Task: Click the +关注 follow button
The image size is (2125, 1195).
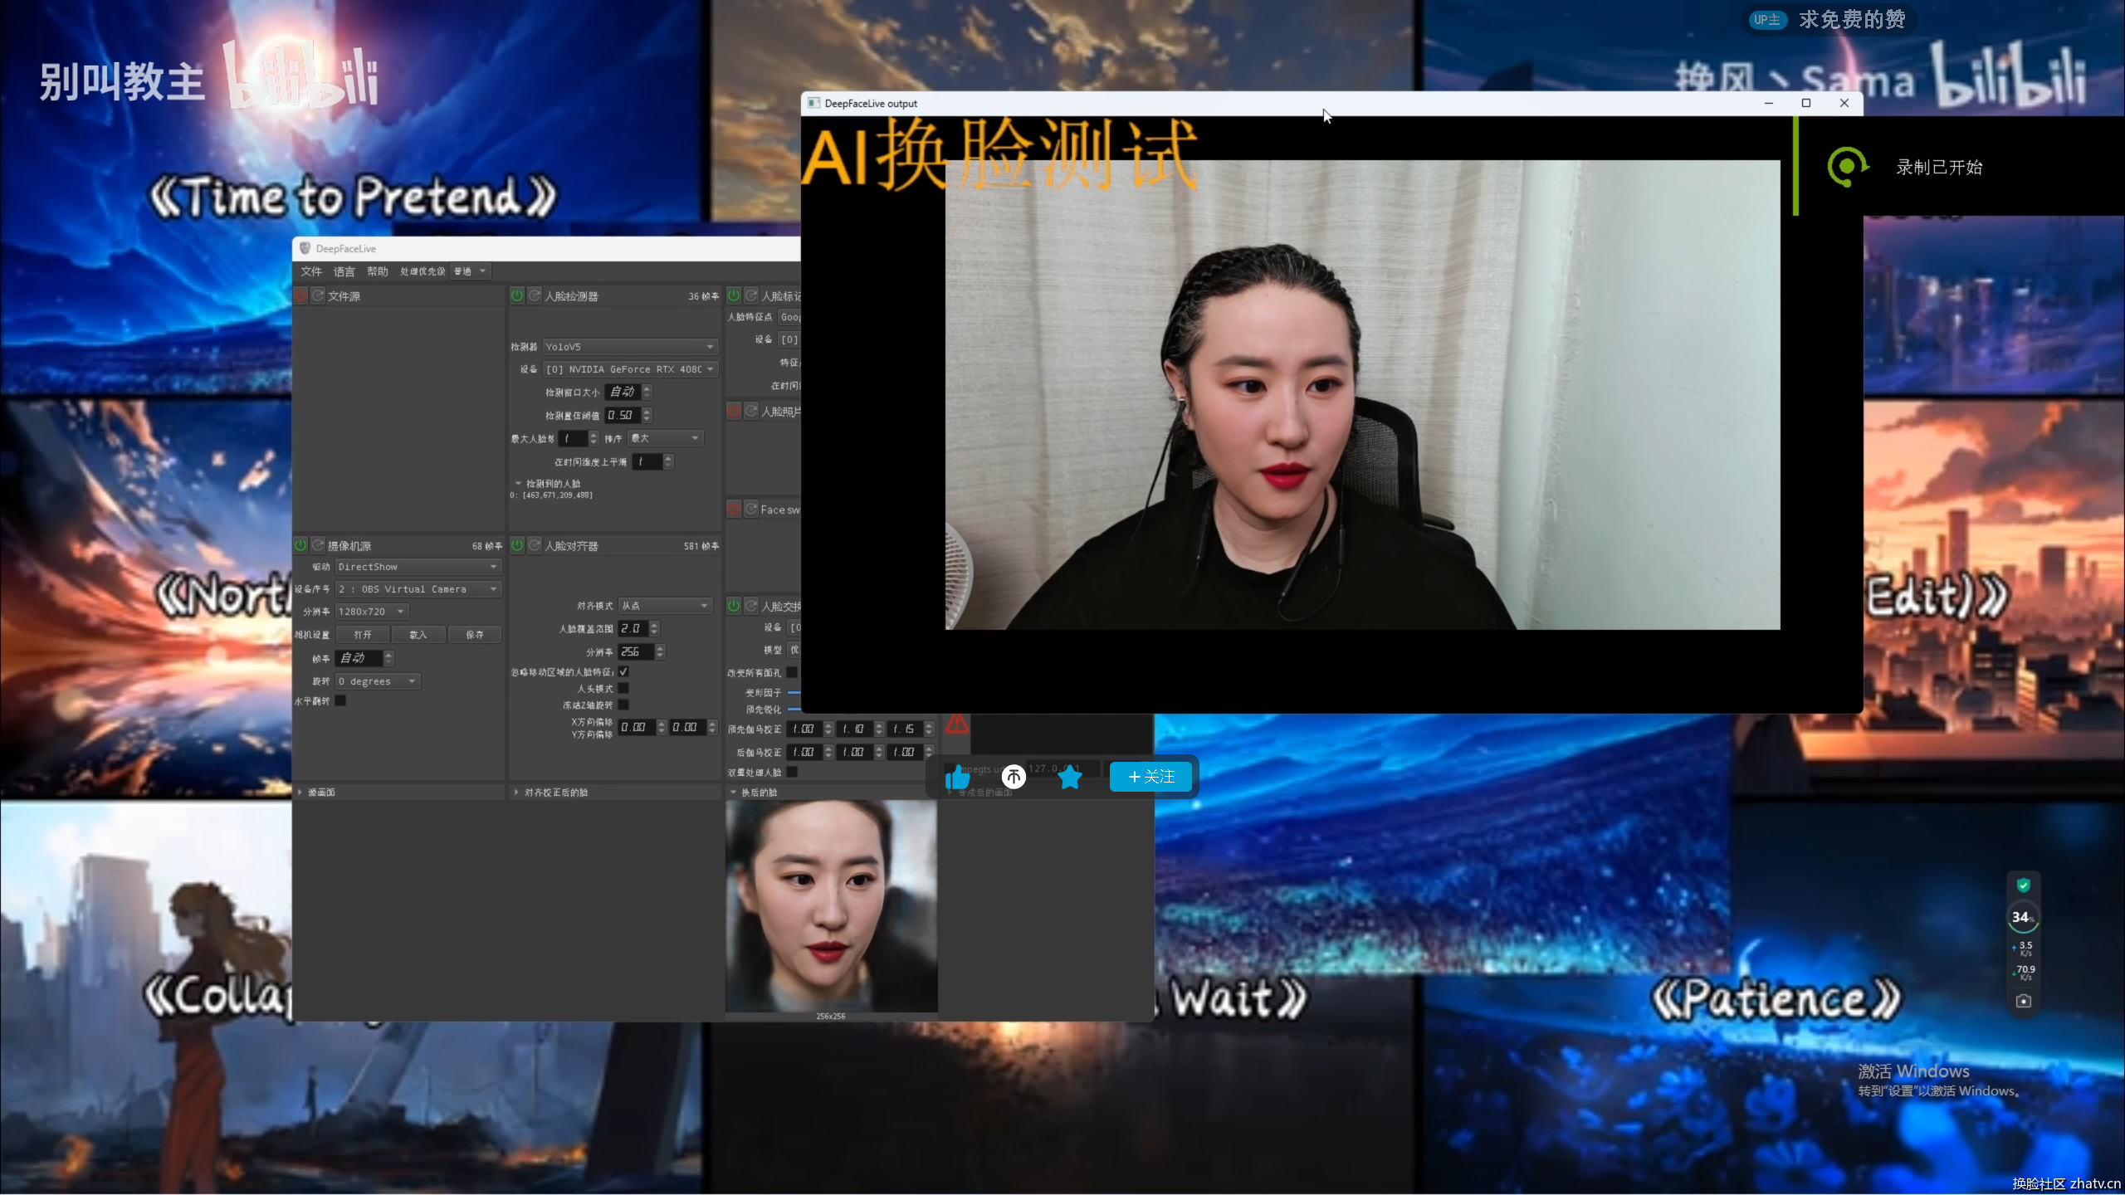Action: point(1151,777)
